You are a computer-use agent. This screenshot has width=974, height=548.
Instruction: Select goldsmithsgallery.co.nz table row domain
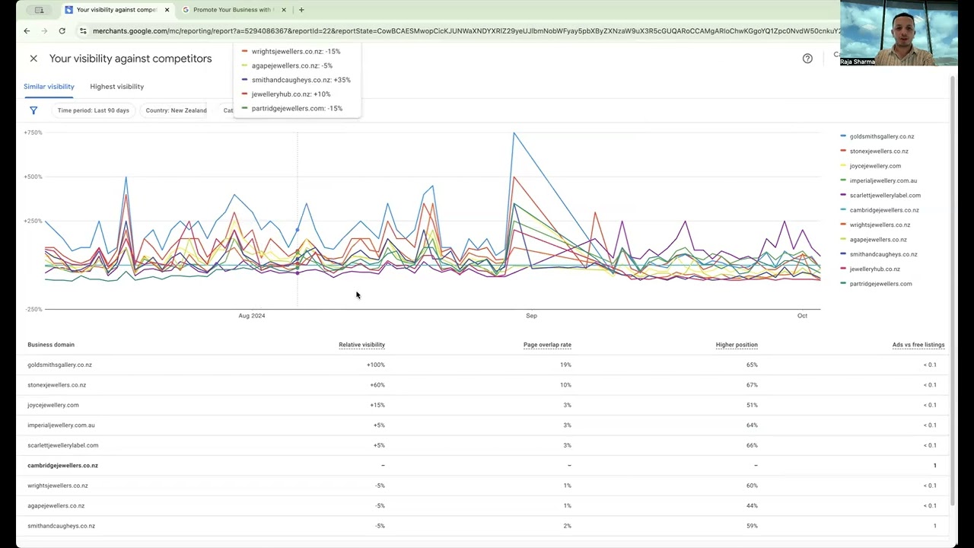click(59, 365)
